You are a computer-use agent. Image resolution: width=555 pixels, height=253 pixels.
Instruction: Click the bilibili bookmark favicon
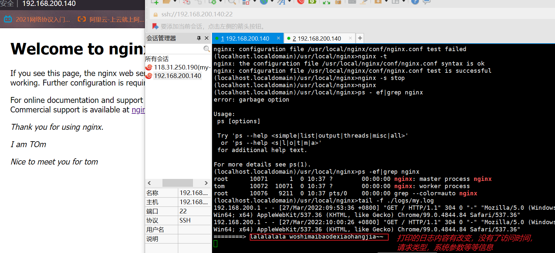(x=8, y=19)
